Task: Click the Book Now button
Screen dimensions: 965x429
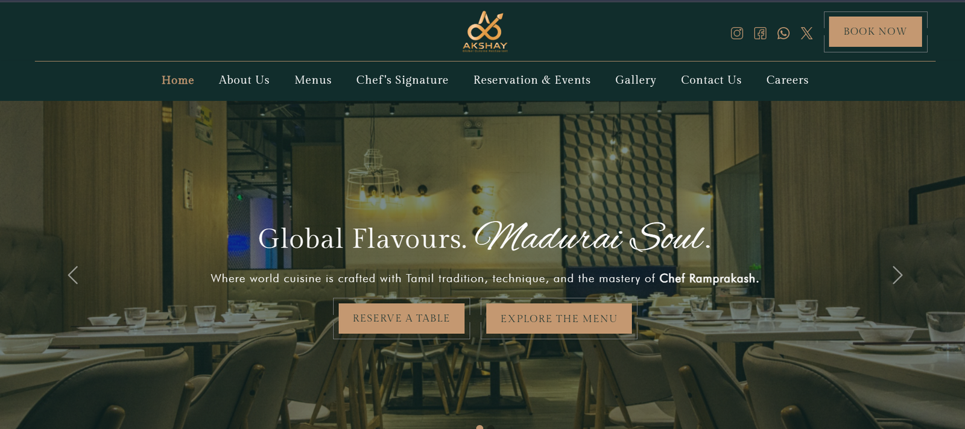Action: coord(875,31)
